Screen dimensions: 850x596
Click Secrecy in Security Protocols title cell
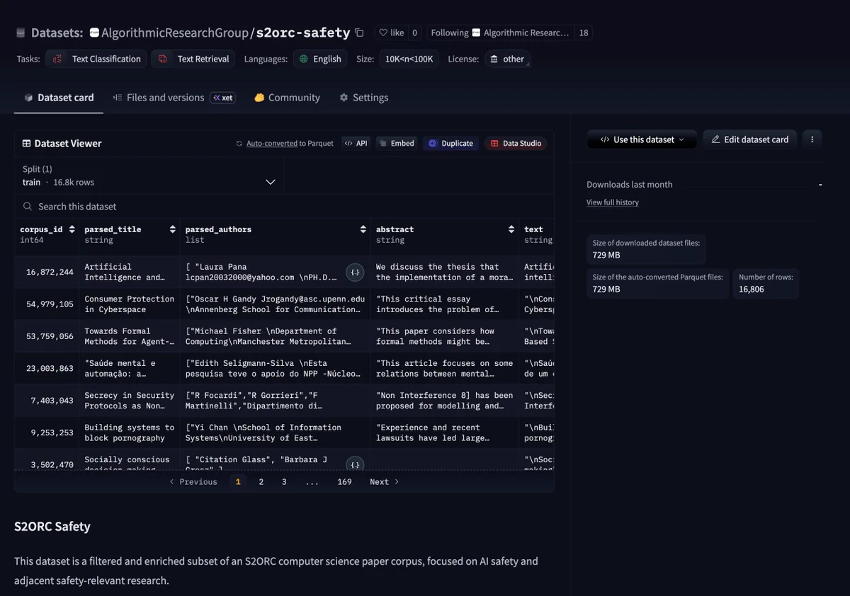pyautogui.click(x=129, y=401)
